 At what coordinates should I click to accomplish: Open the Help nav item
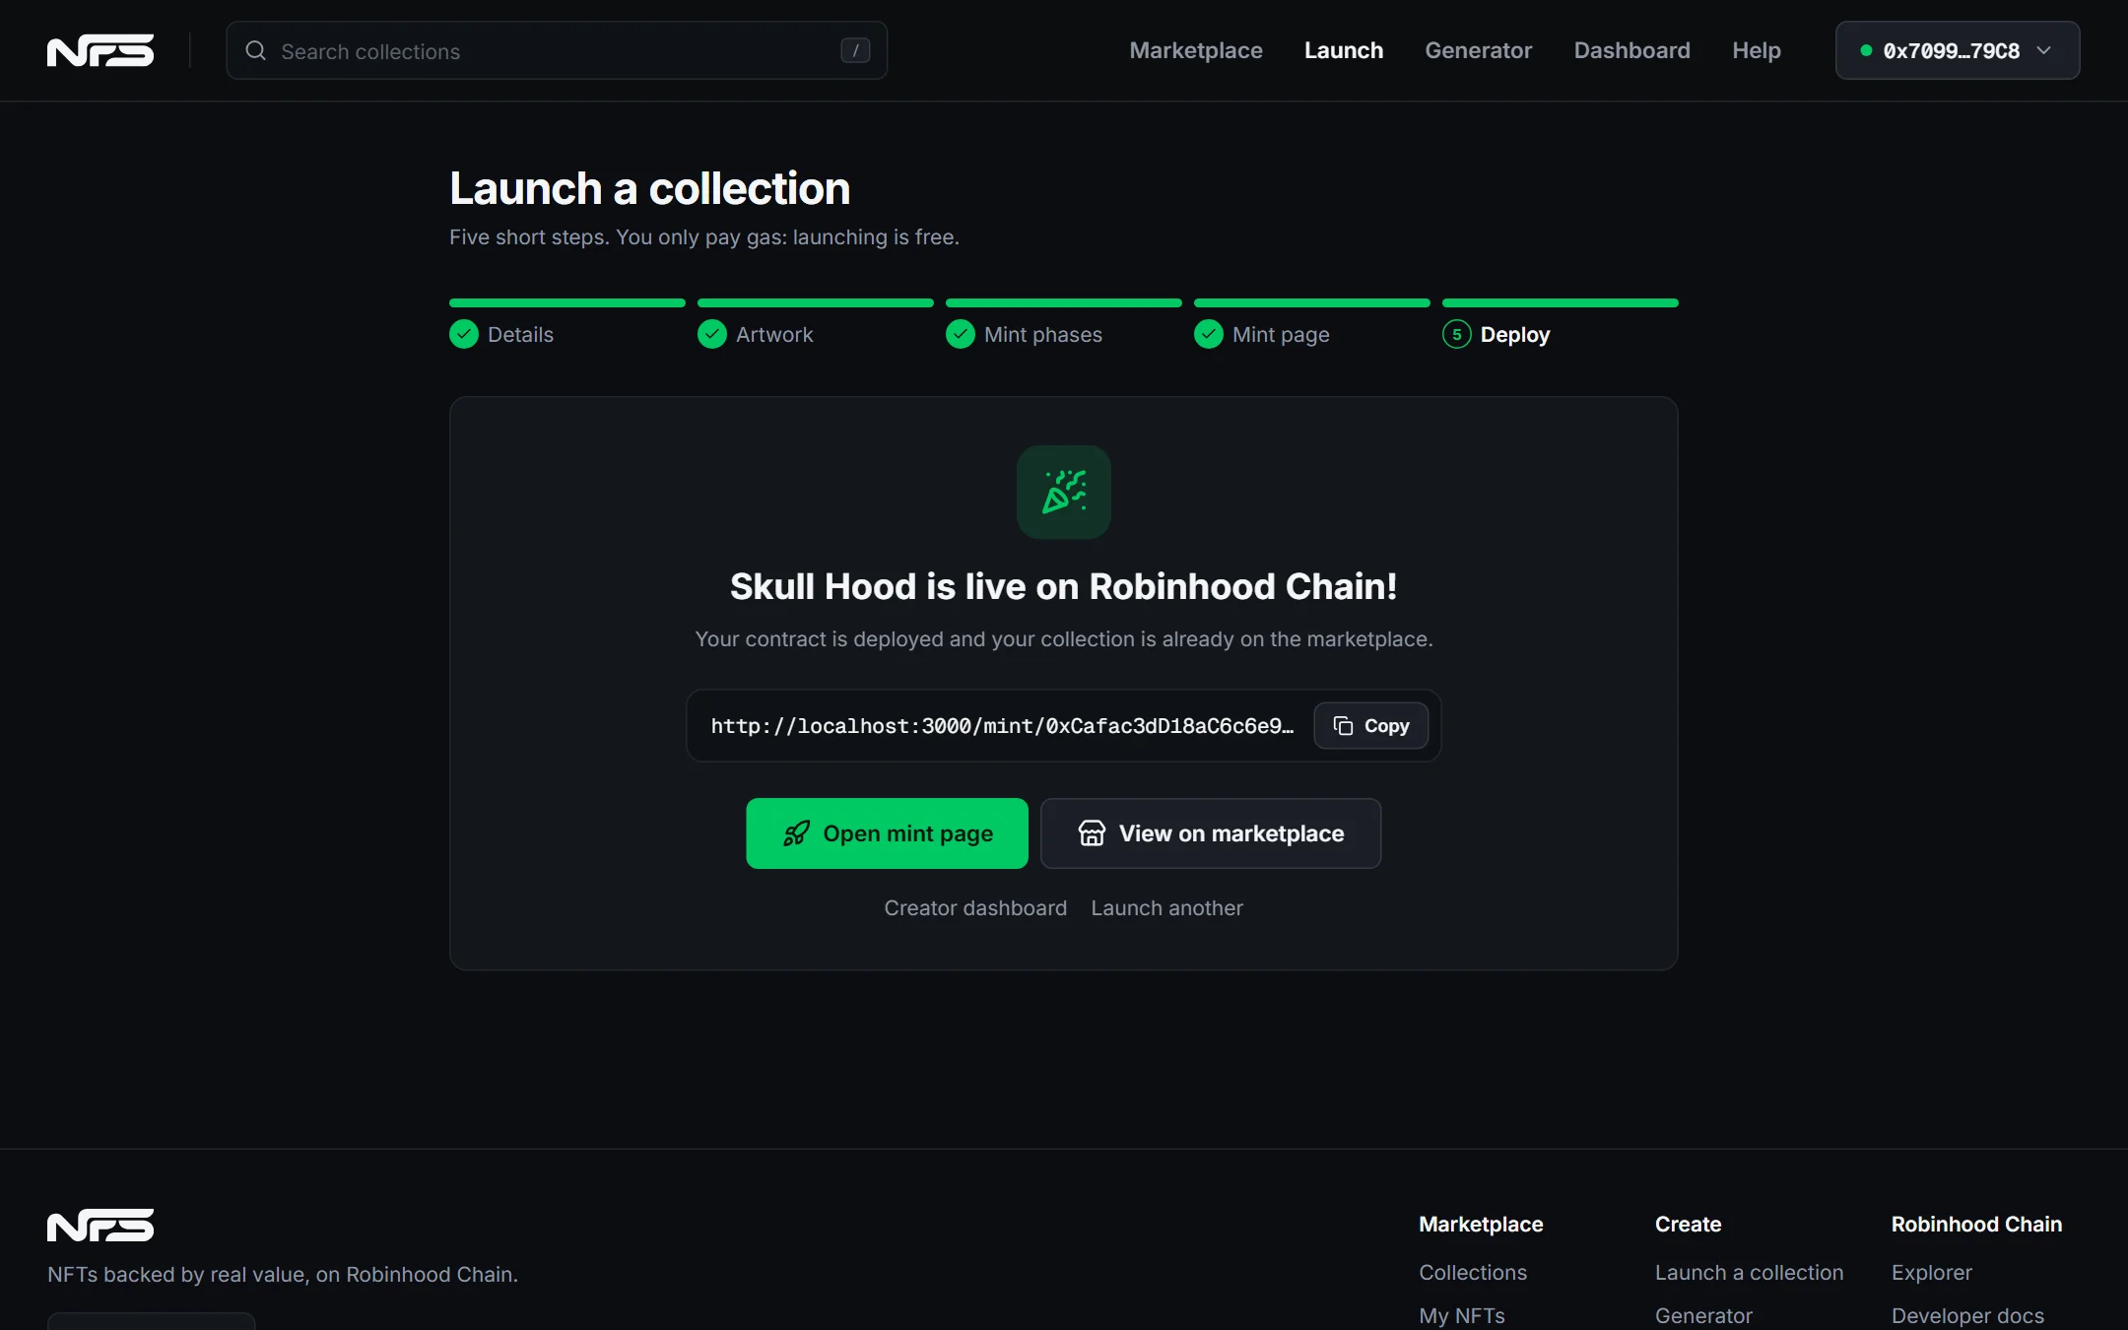tap(1756, 50)
